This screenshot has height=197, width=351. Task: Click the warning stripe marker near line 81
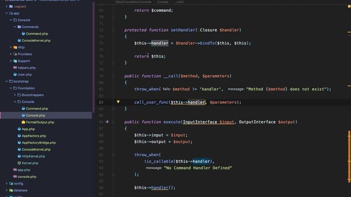349,85
